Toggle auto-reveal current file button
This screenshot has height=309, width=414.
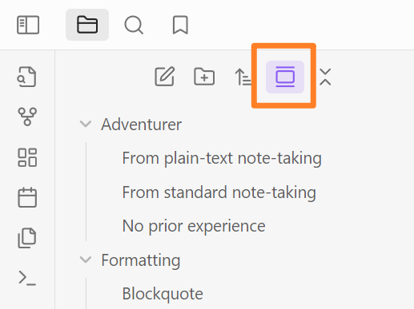(x=285, y=77)
